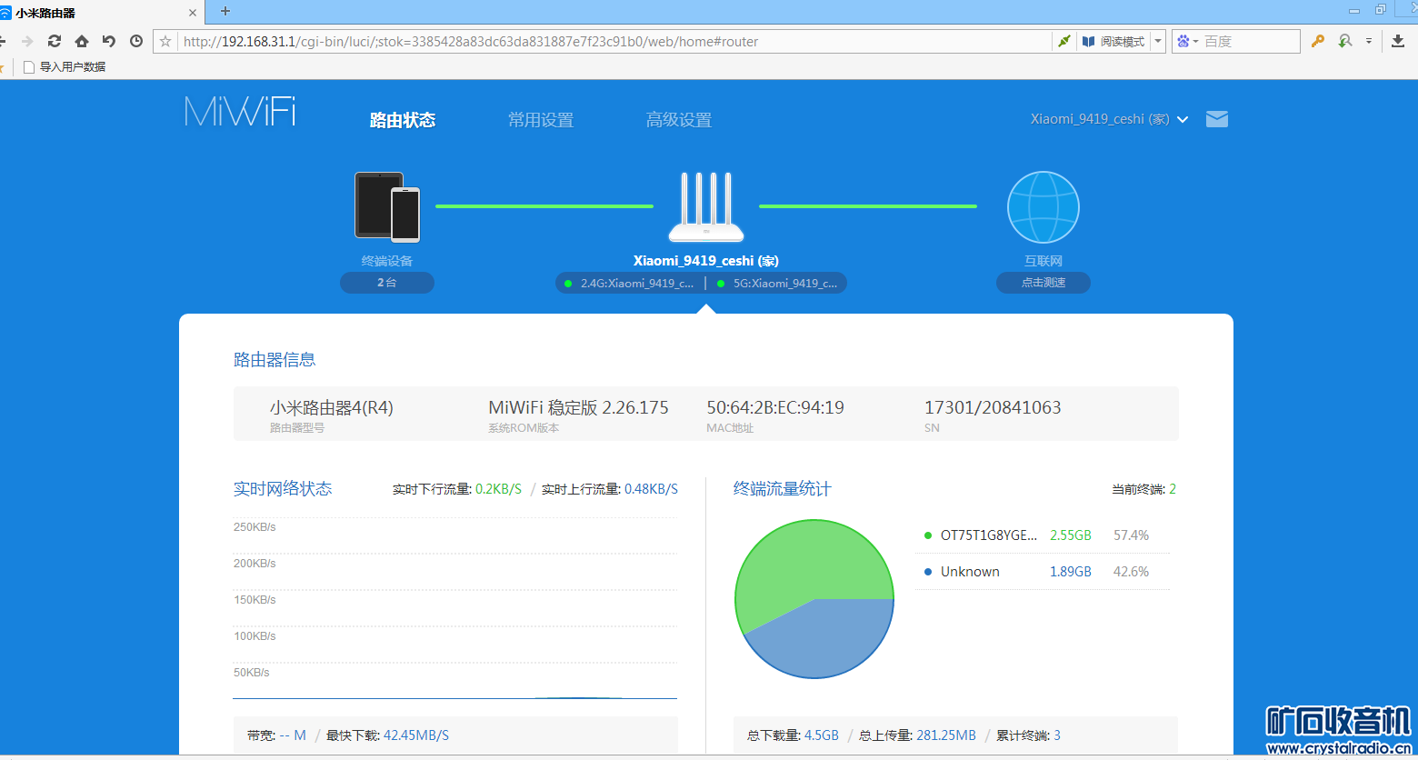Click the password key icon
Screen dimensions: 1418x760
click(x=1317, y=41)
